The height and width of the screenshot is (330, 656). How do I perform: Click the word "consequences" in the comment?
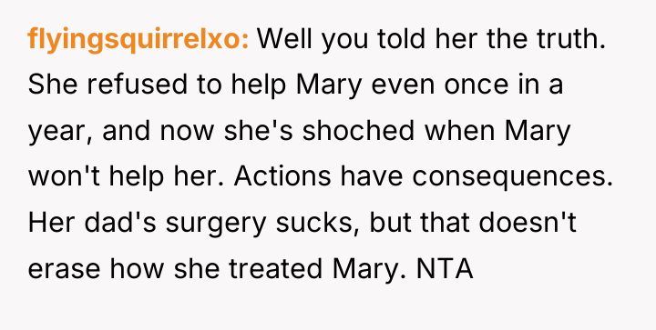click(509, 179)
